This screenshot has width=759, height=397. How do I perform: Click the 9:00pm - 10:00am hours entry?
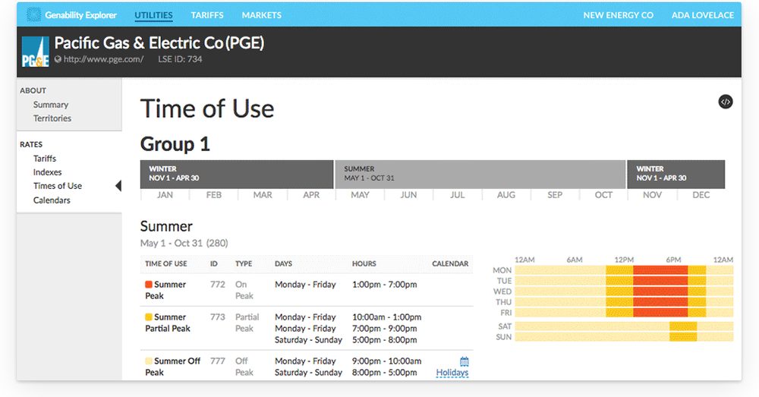coord(387,361)
